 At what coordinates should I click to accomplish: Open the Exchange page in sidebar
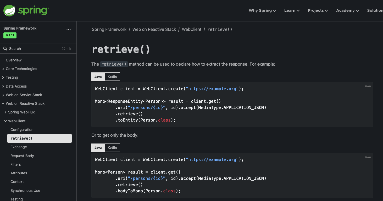19,147
